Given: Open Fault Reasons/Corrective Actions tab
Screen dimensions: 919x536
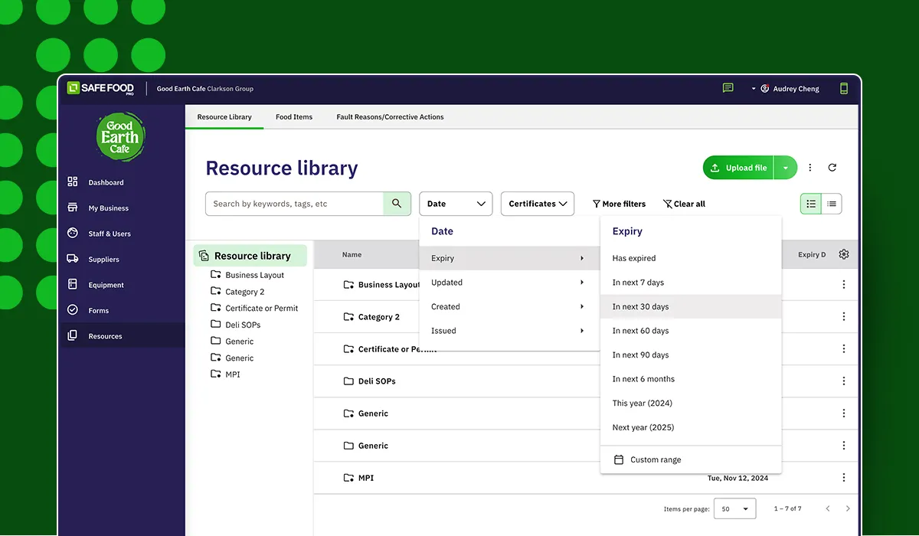Looking at the screenshot, I should coord(390,117).
